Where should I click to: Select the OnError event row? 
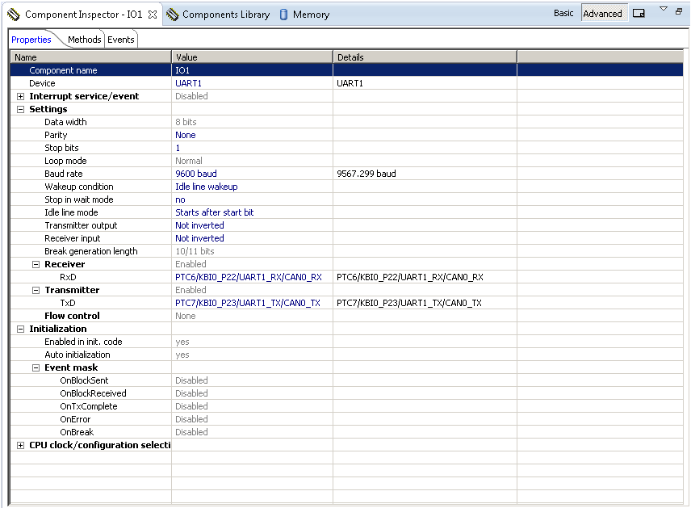[x=346, y=419]
